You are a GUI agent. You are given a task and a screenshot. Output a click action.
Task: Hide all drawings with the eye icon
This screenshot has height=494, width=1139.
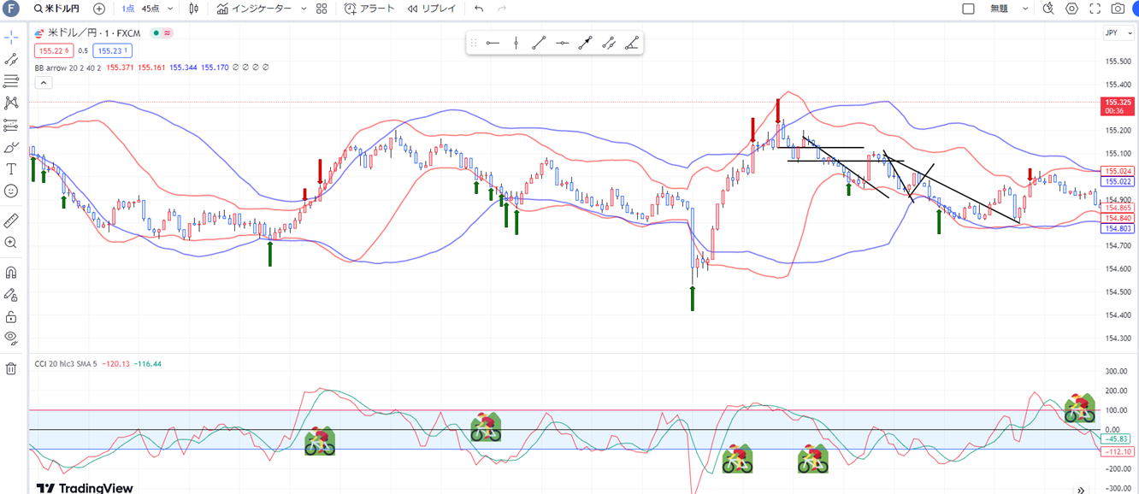[x=11, y=337]
